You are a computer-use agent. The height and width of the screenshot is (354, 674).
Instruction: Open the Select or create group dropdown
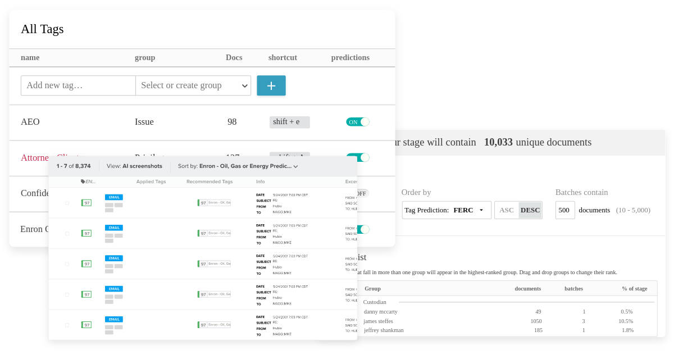[193, 85]
